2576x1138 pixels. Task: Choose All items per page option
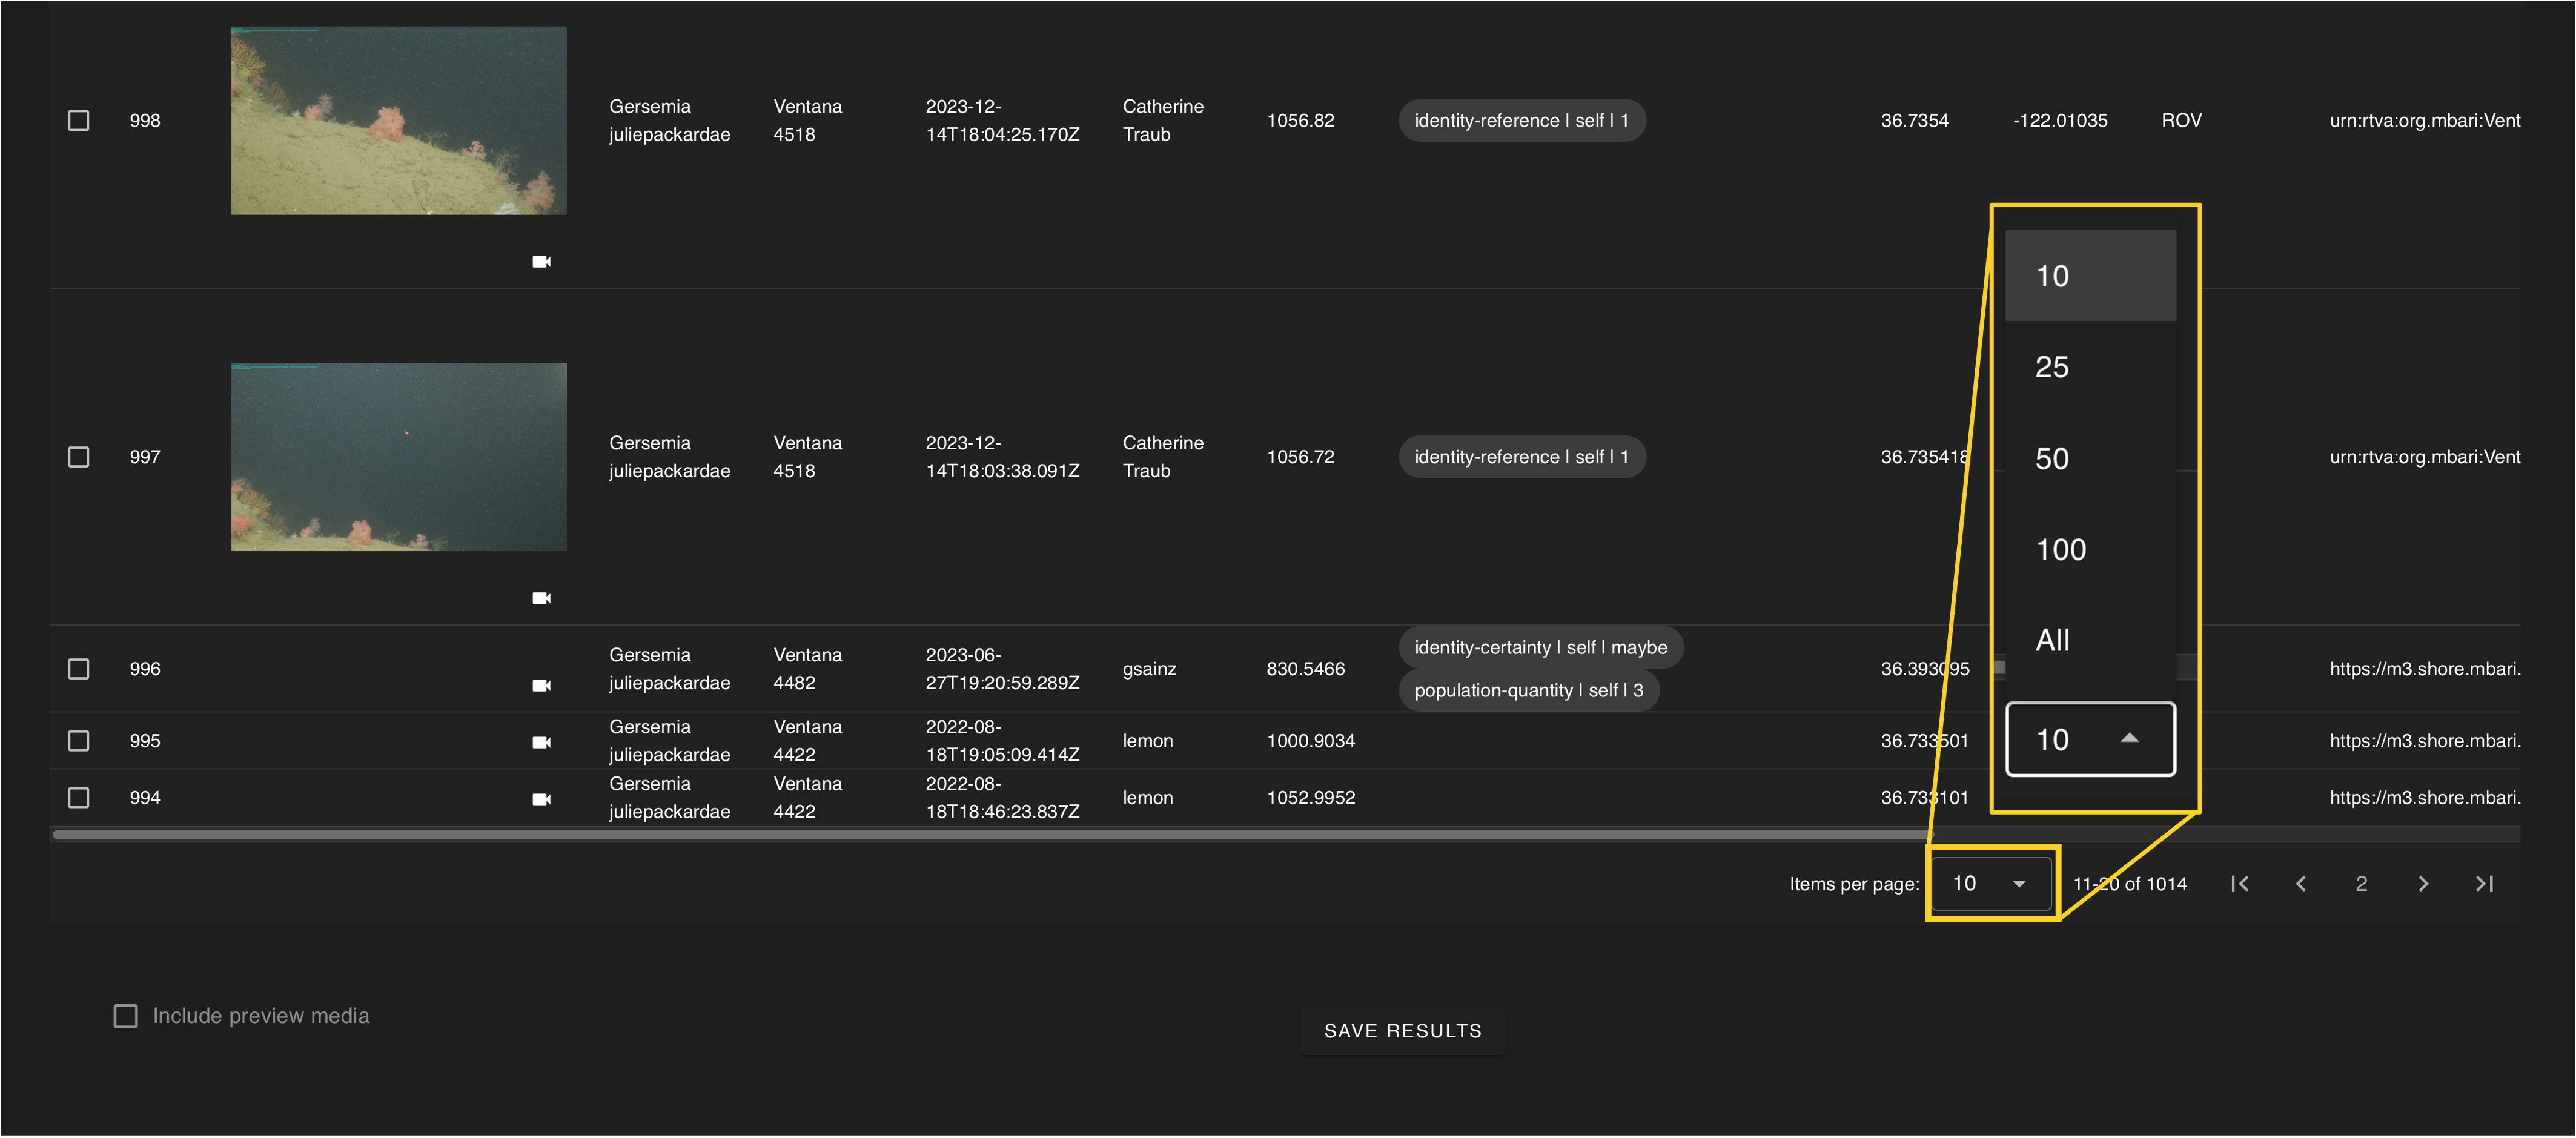(x=2090, y=640)
